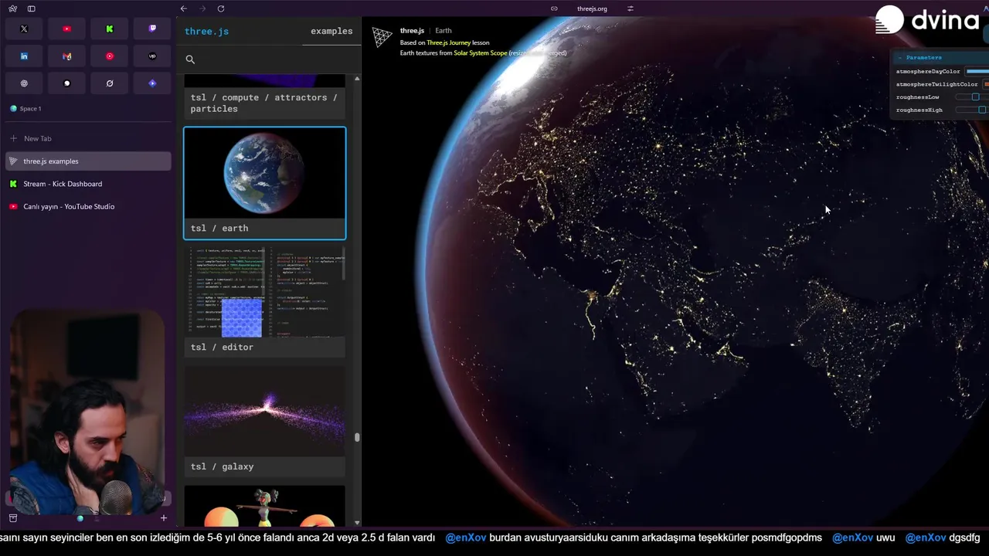
Task: Open the Solar System Scope link
Action: point(480,53)
